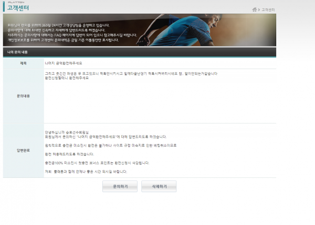This screenshot has width=315, height=225.
Task: Select the closing line 좋은 시간 되시길 바랍니다
Action: (86, 172)
